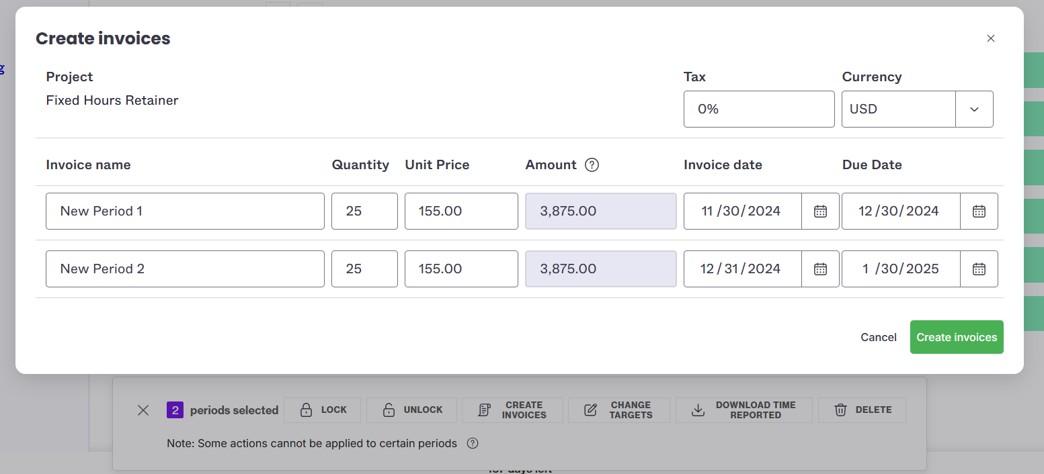
Task: Open the Currency dropdown
Action: click(x=974, y=109)
